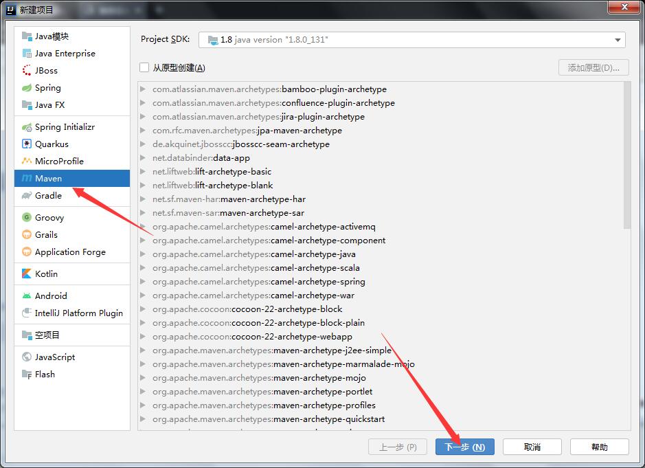Expand net.databinder:data-app node
This screenshot has width=645, height=468.
click(x=143, y=157)
